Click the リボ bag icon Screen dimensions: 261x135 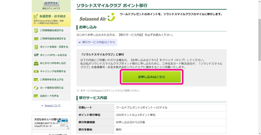coord(36,63)
